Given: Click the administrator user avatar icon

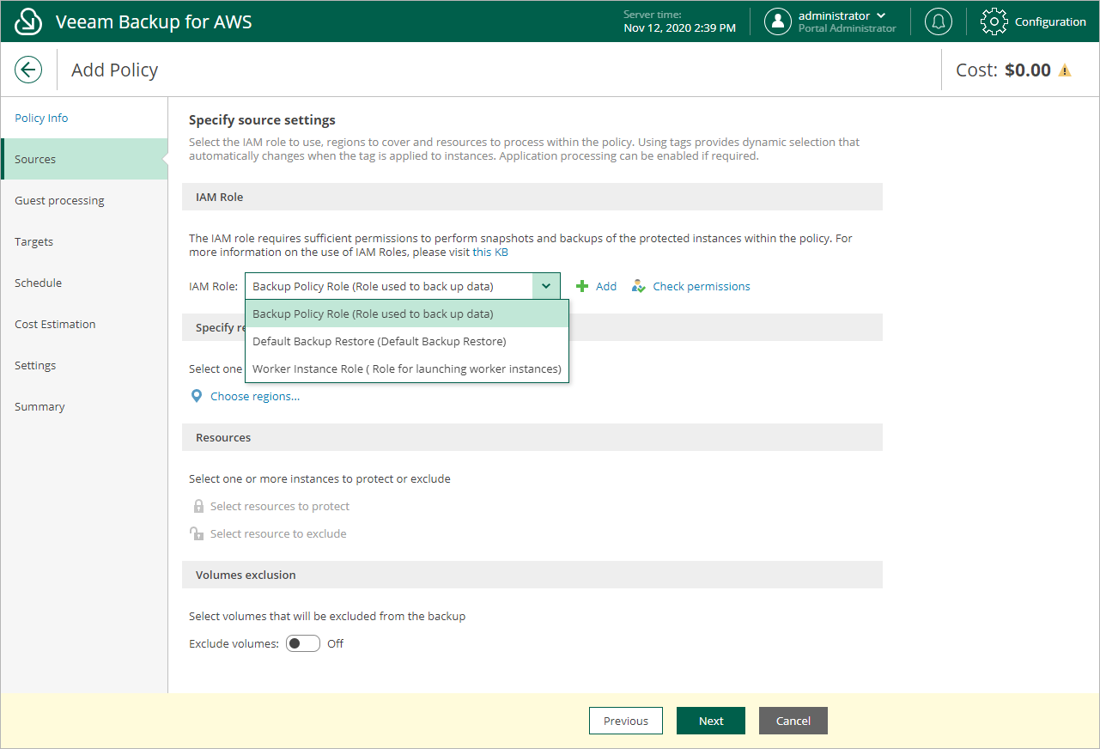Looking at the screenshot, I should [778, 21].
